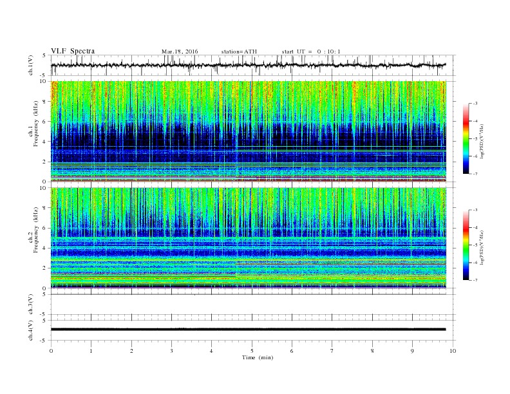510x394 pixels.
Task: Click the "-3" tick on ch.1 colorbar
Action: 475,104
